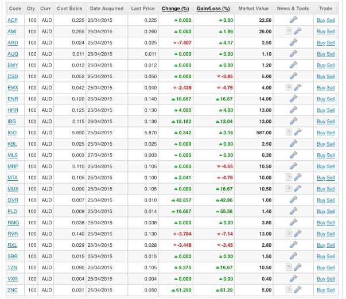Open the OVR stock code link
The height and width of the screenshot is (299, 346).
13,200
